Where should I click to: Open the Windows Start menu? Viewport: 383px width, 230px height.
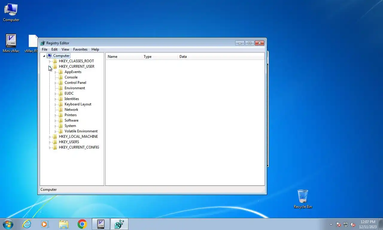pos(8,224)
